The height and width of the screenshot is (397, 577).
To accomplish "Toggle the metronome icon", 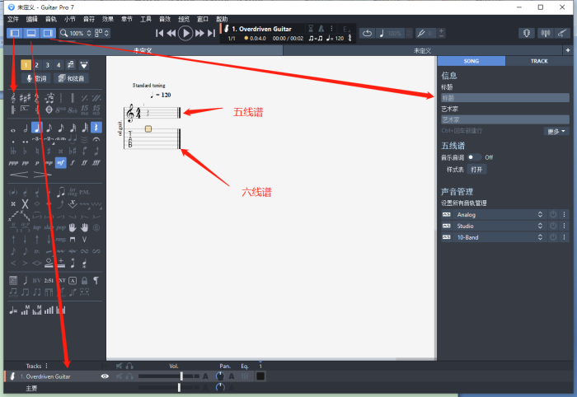I will [x=321, y=28].
